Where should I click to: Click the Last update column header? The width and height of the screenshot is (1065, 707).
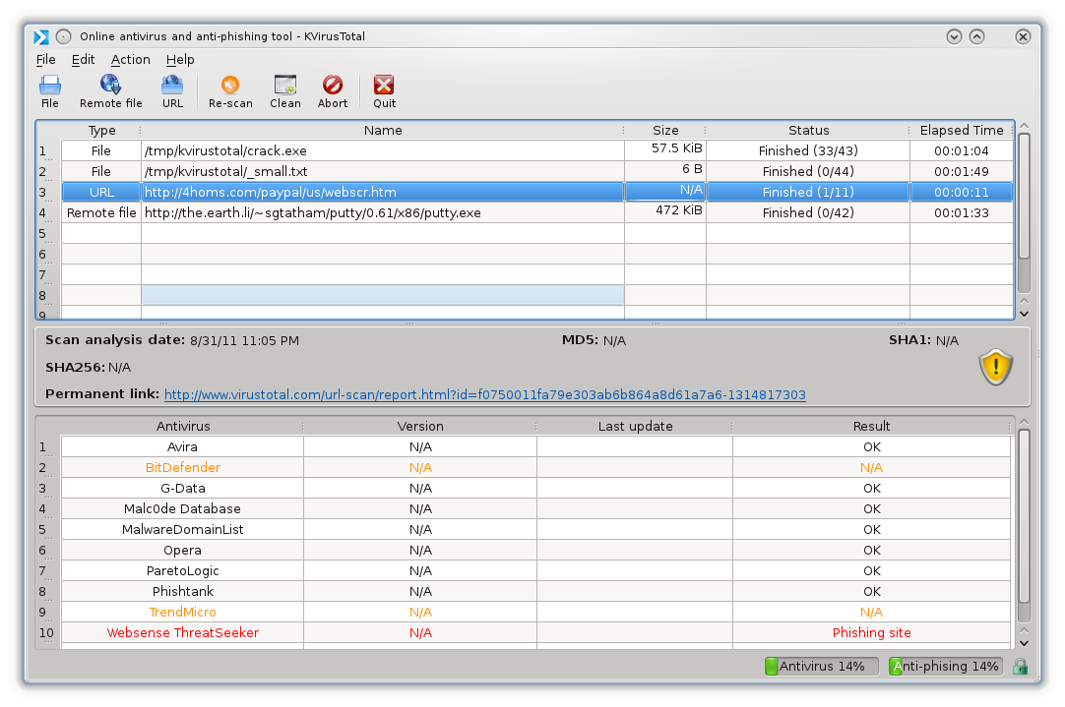click(635, 426)
